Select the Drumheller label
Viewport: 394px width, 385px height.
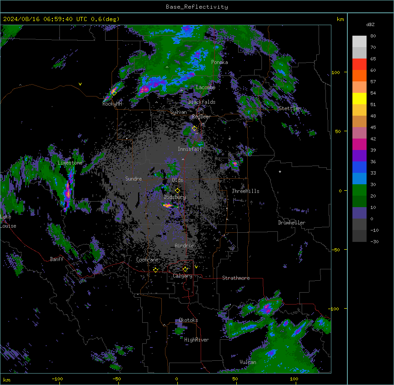[292, 223]
